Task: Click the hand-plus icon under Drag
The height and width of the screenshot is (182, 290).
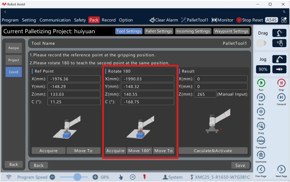Action: tap(279, 43)
